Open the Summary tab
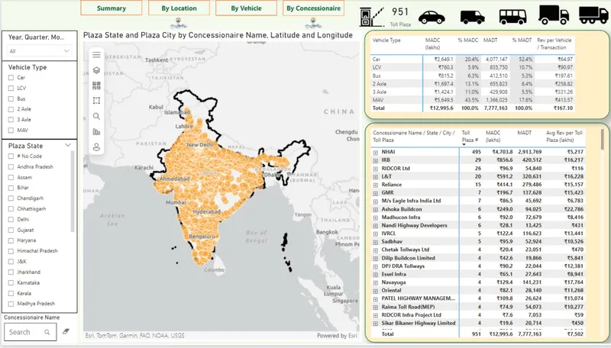 [112, 8]
